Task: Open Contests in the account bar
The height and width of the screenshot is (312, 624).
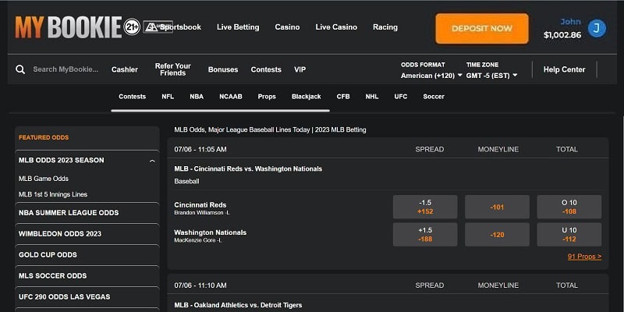Action: (x=266, y=69)
